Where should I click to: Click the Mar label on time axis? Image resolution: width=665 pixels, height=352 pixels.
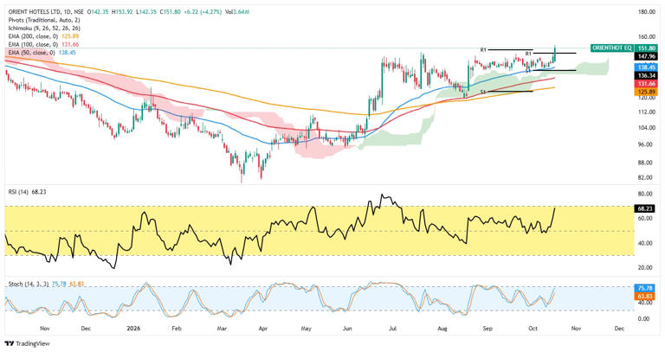[222, 329]
